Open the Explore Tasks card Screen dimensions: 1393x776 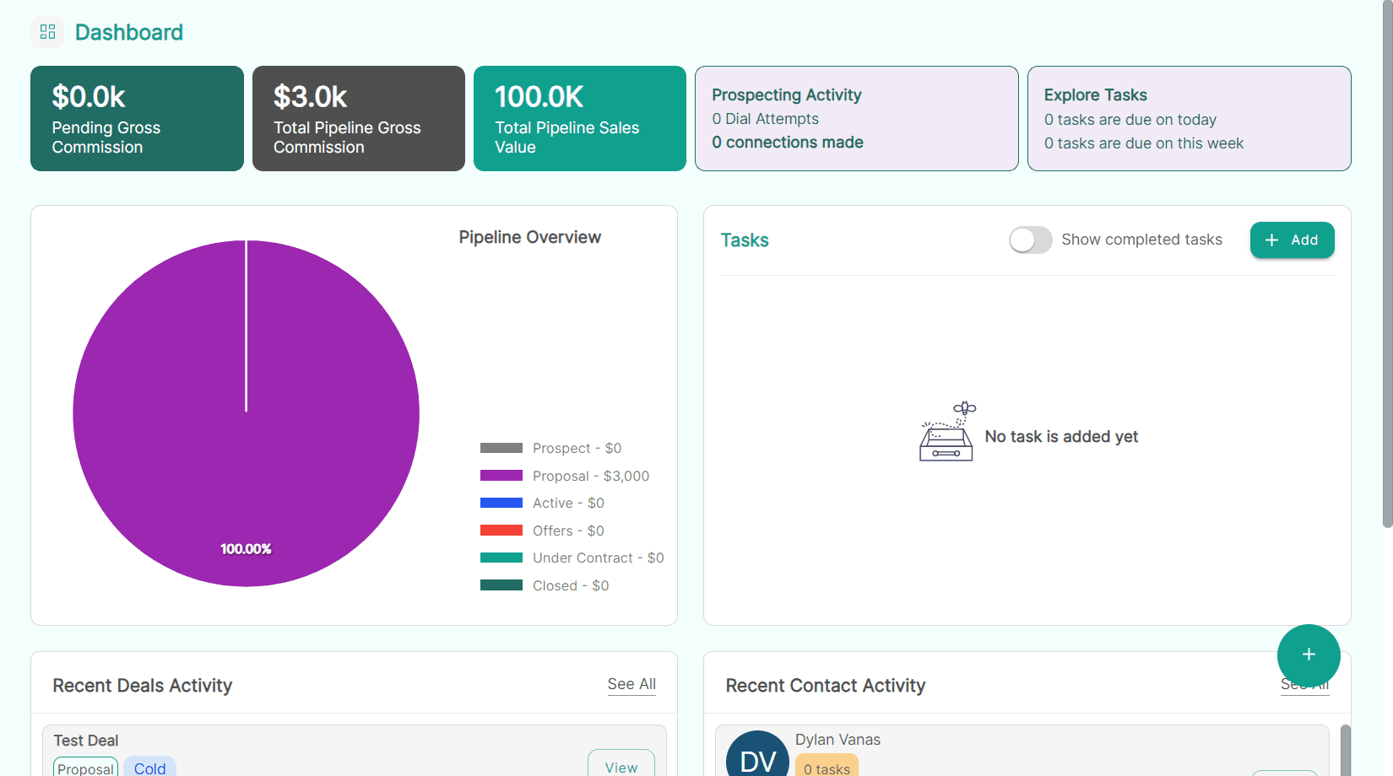point(1188,118)
